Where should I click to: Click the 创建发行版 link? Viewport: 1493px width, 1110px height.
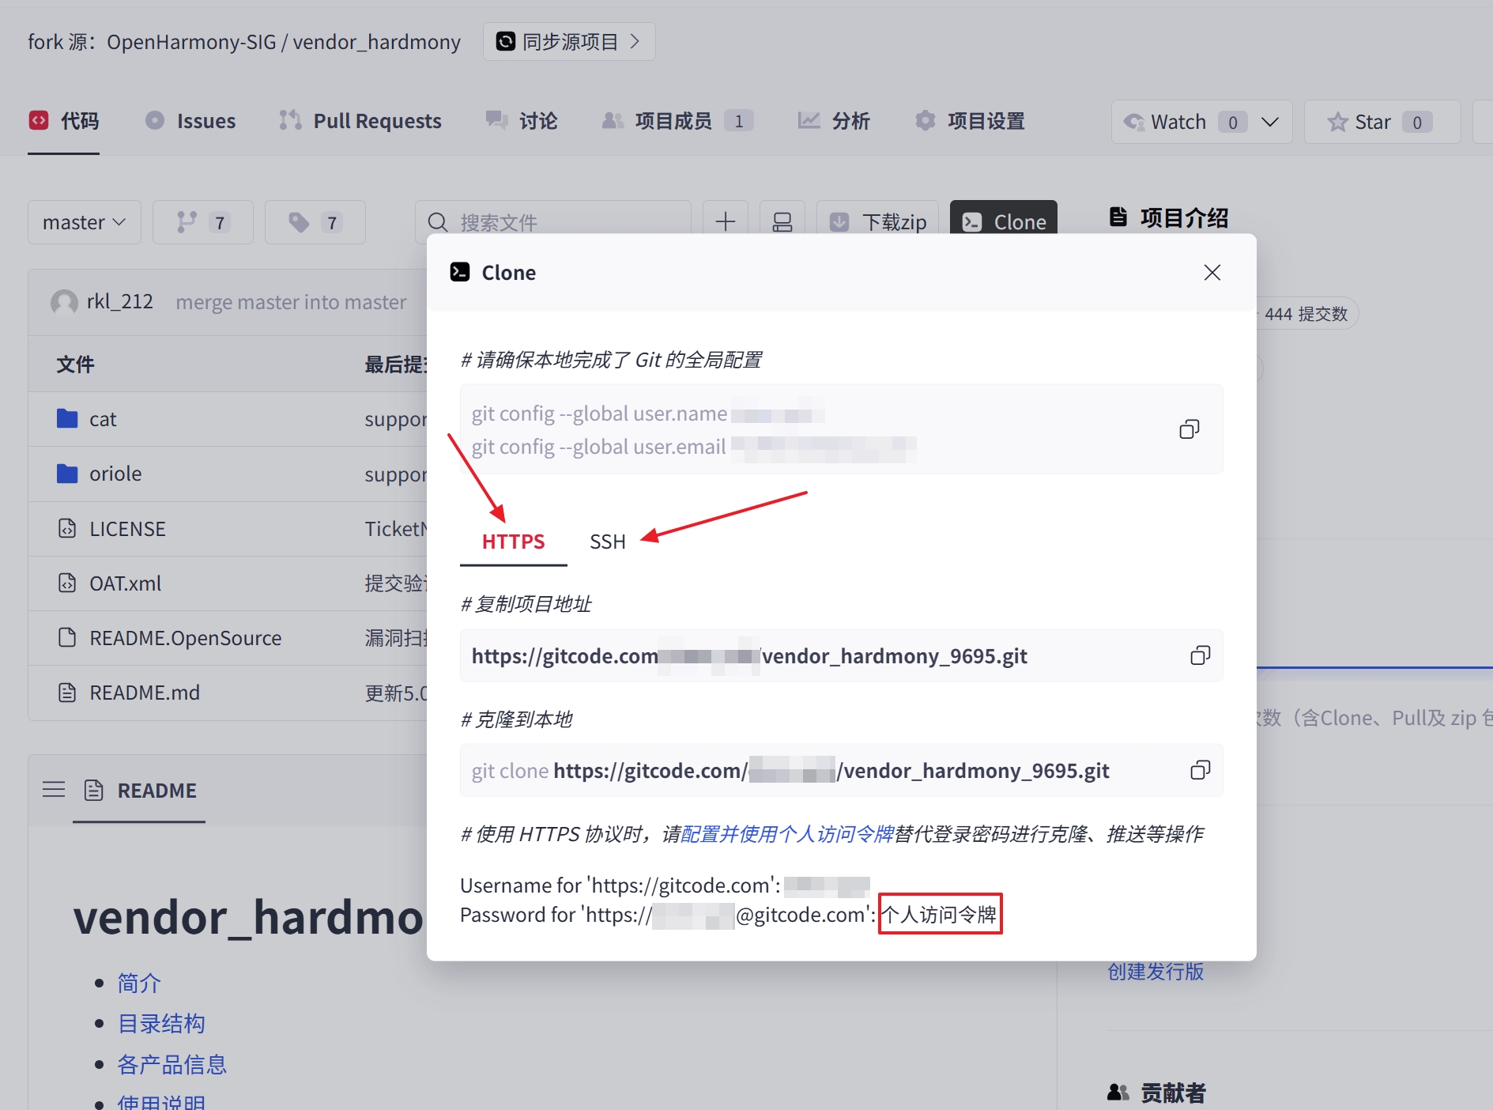coord(1156,971)
